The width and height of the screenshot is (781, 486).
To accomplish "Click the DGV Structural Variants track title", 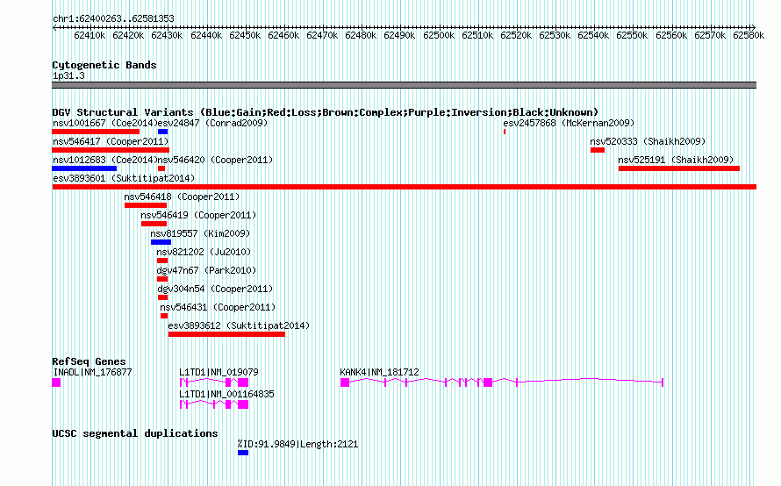I will (x=326, y=112).
